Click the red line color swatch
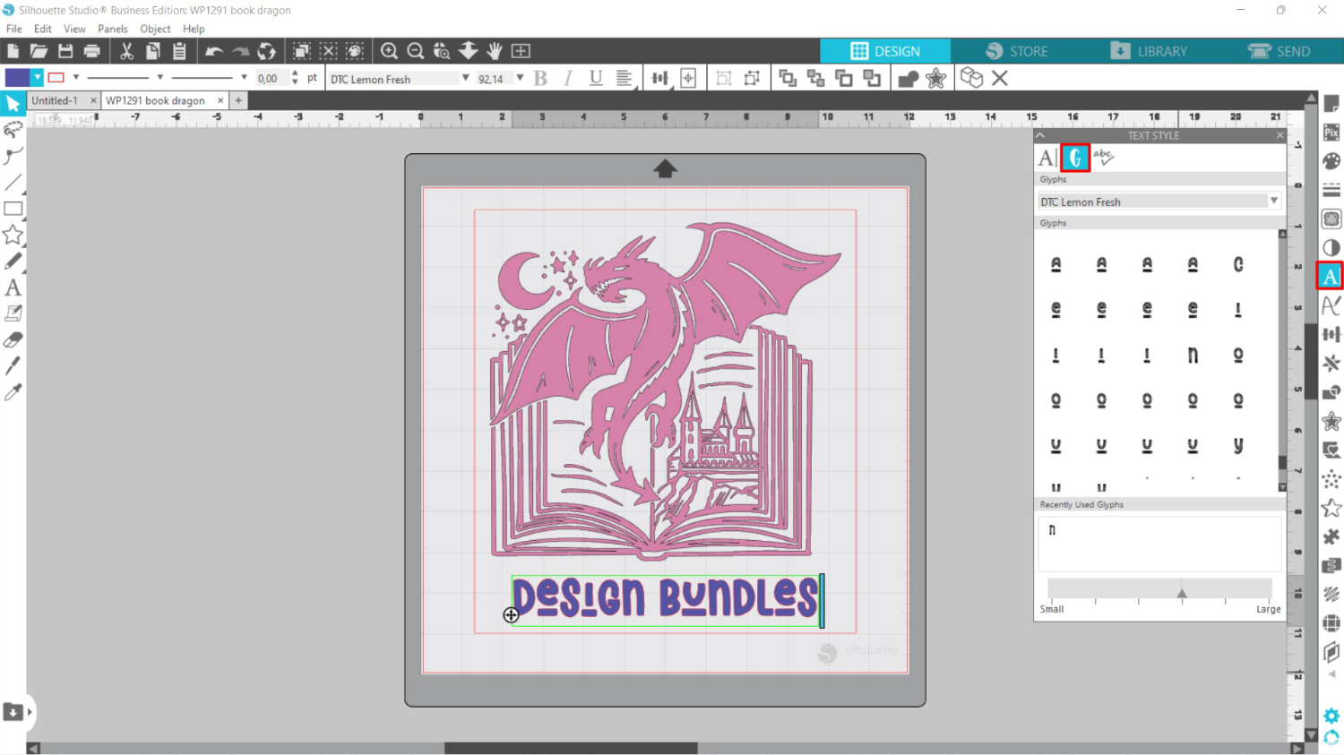Viewport: 1344px width, 755px height. [56, 78]
